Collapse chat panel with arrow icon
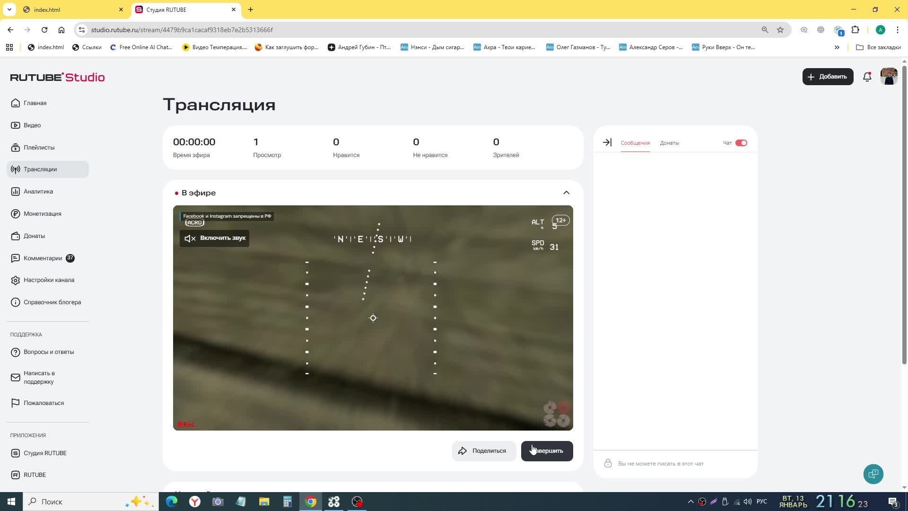The height and width of the screenshot is (511, 908). click(607, 142)
